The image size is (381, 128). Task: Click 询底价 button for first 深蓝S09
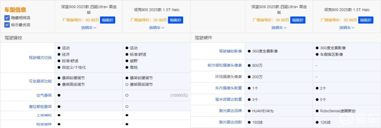(x=107, y=20)
